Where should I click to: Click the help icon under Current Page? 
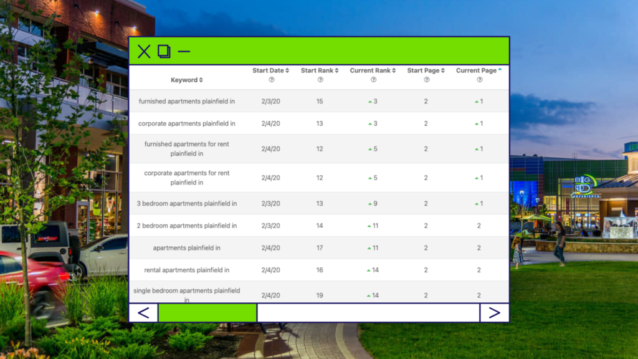coord(479,80)
